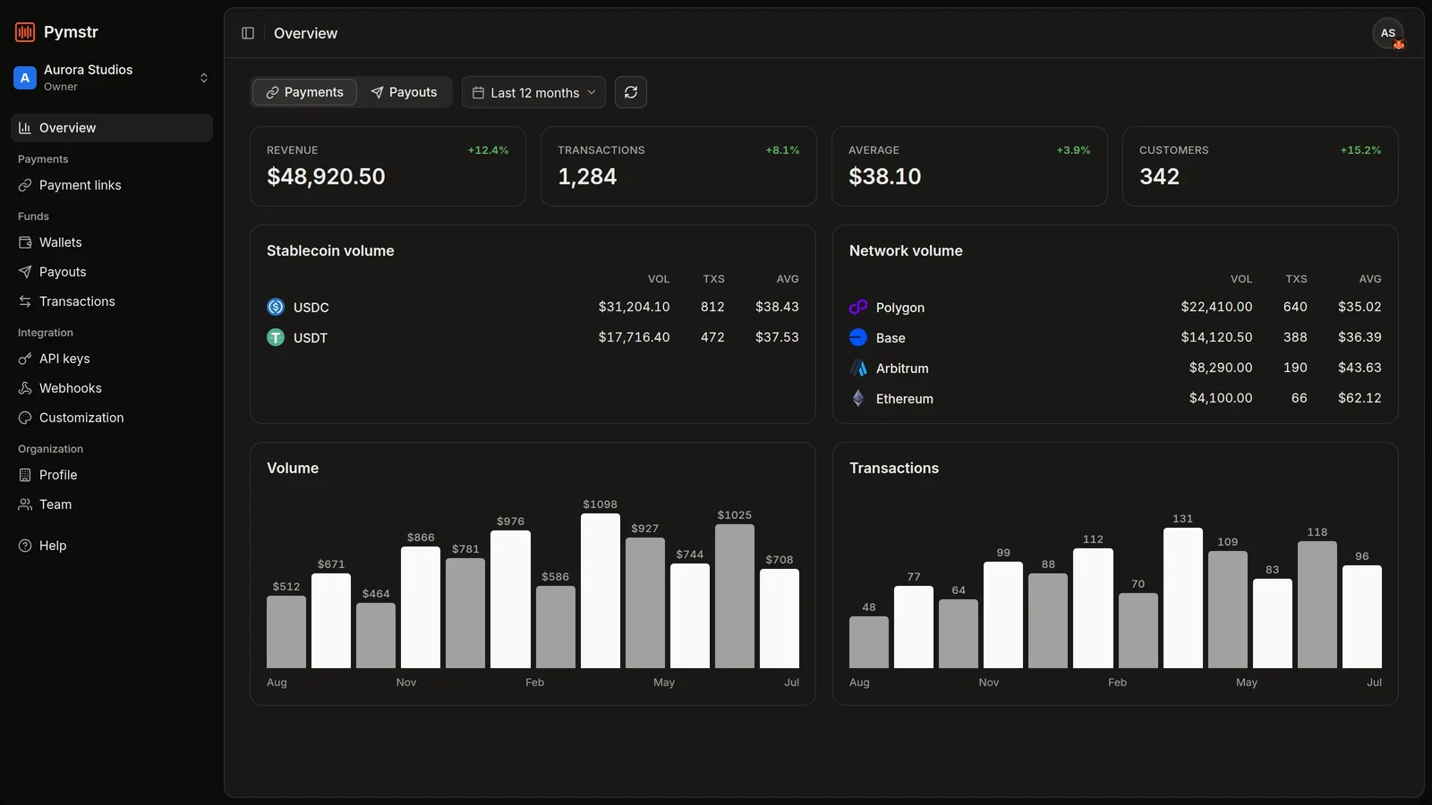Click the Help question mark icon
This screenshot has height=805, width=1432.
click(25, 546)
